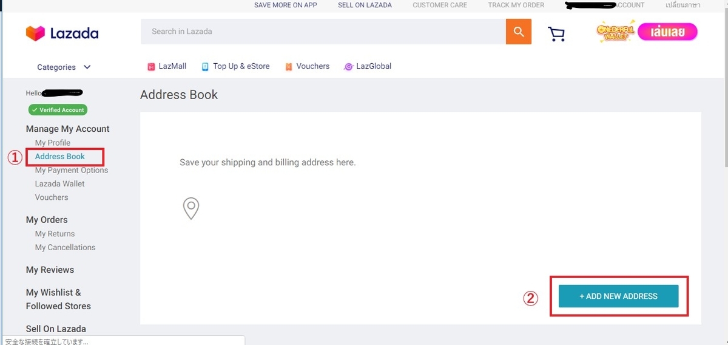Click the Onederful Wallet banner
This screenshot has width=728, height=345.
[616, 32]
